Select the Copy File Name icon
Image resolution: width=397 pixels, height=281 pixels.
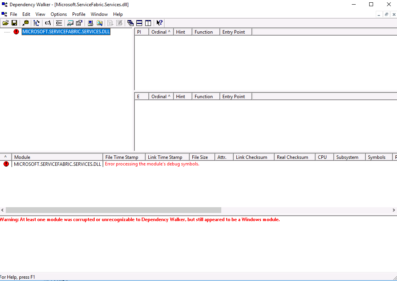(x=25, y=23)
